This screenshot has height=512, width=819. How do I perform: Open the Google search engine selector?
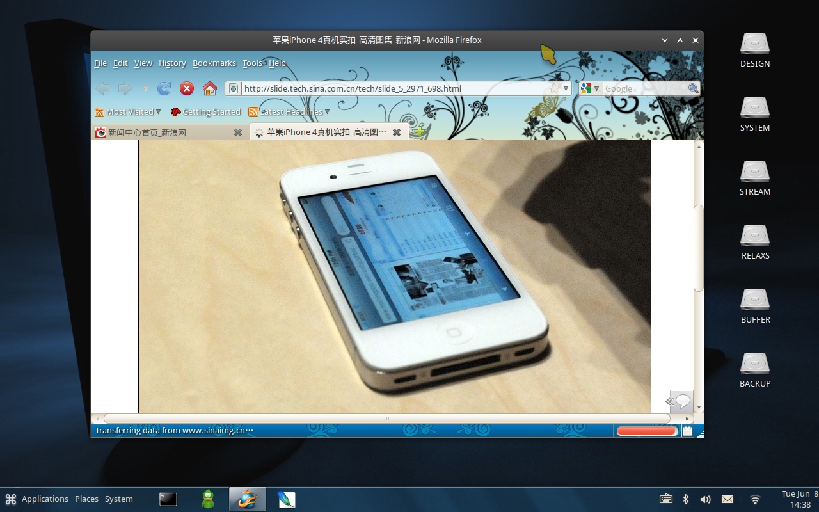tap(590, 88)
